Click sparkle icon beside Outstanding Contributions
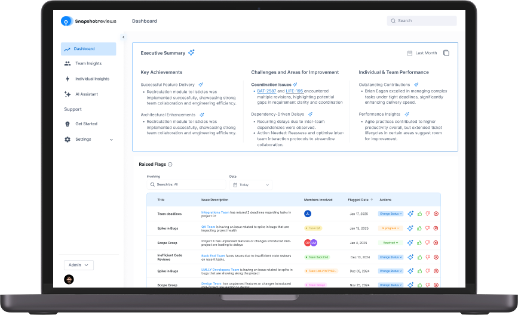The height and width of the screenshot is (315, 518). coord(416,85)
